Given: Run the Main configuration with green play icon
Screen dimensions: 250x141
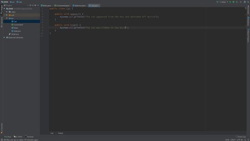Looking at the screenshot, I should [x=230, y=2].
